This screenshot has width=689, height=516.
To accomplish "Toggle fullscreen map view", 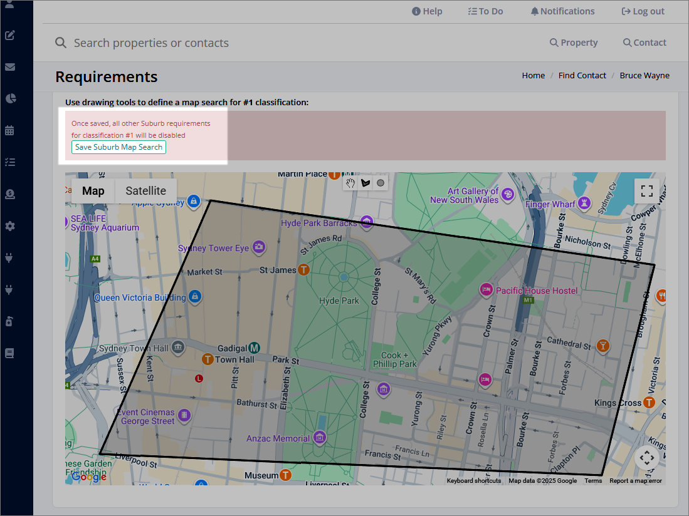I will pos(647,191).
